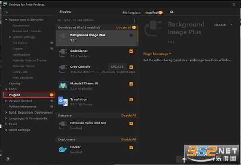
Task: Open the Notifications settings page
Action: click(x=21, y=54)
